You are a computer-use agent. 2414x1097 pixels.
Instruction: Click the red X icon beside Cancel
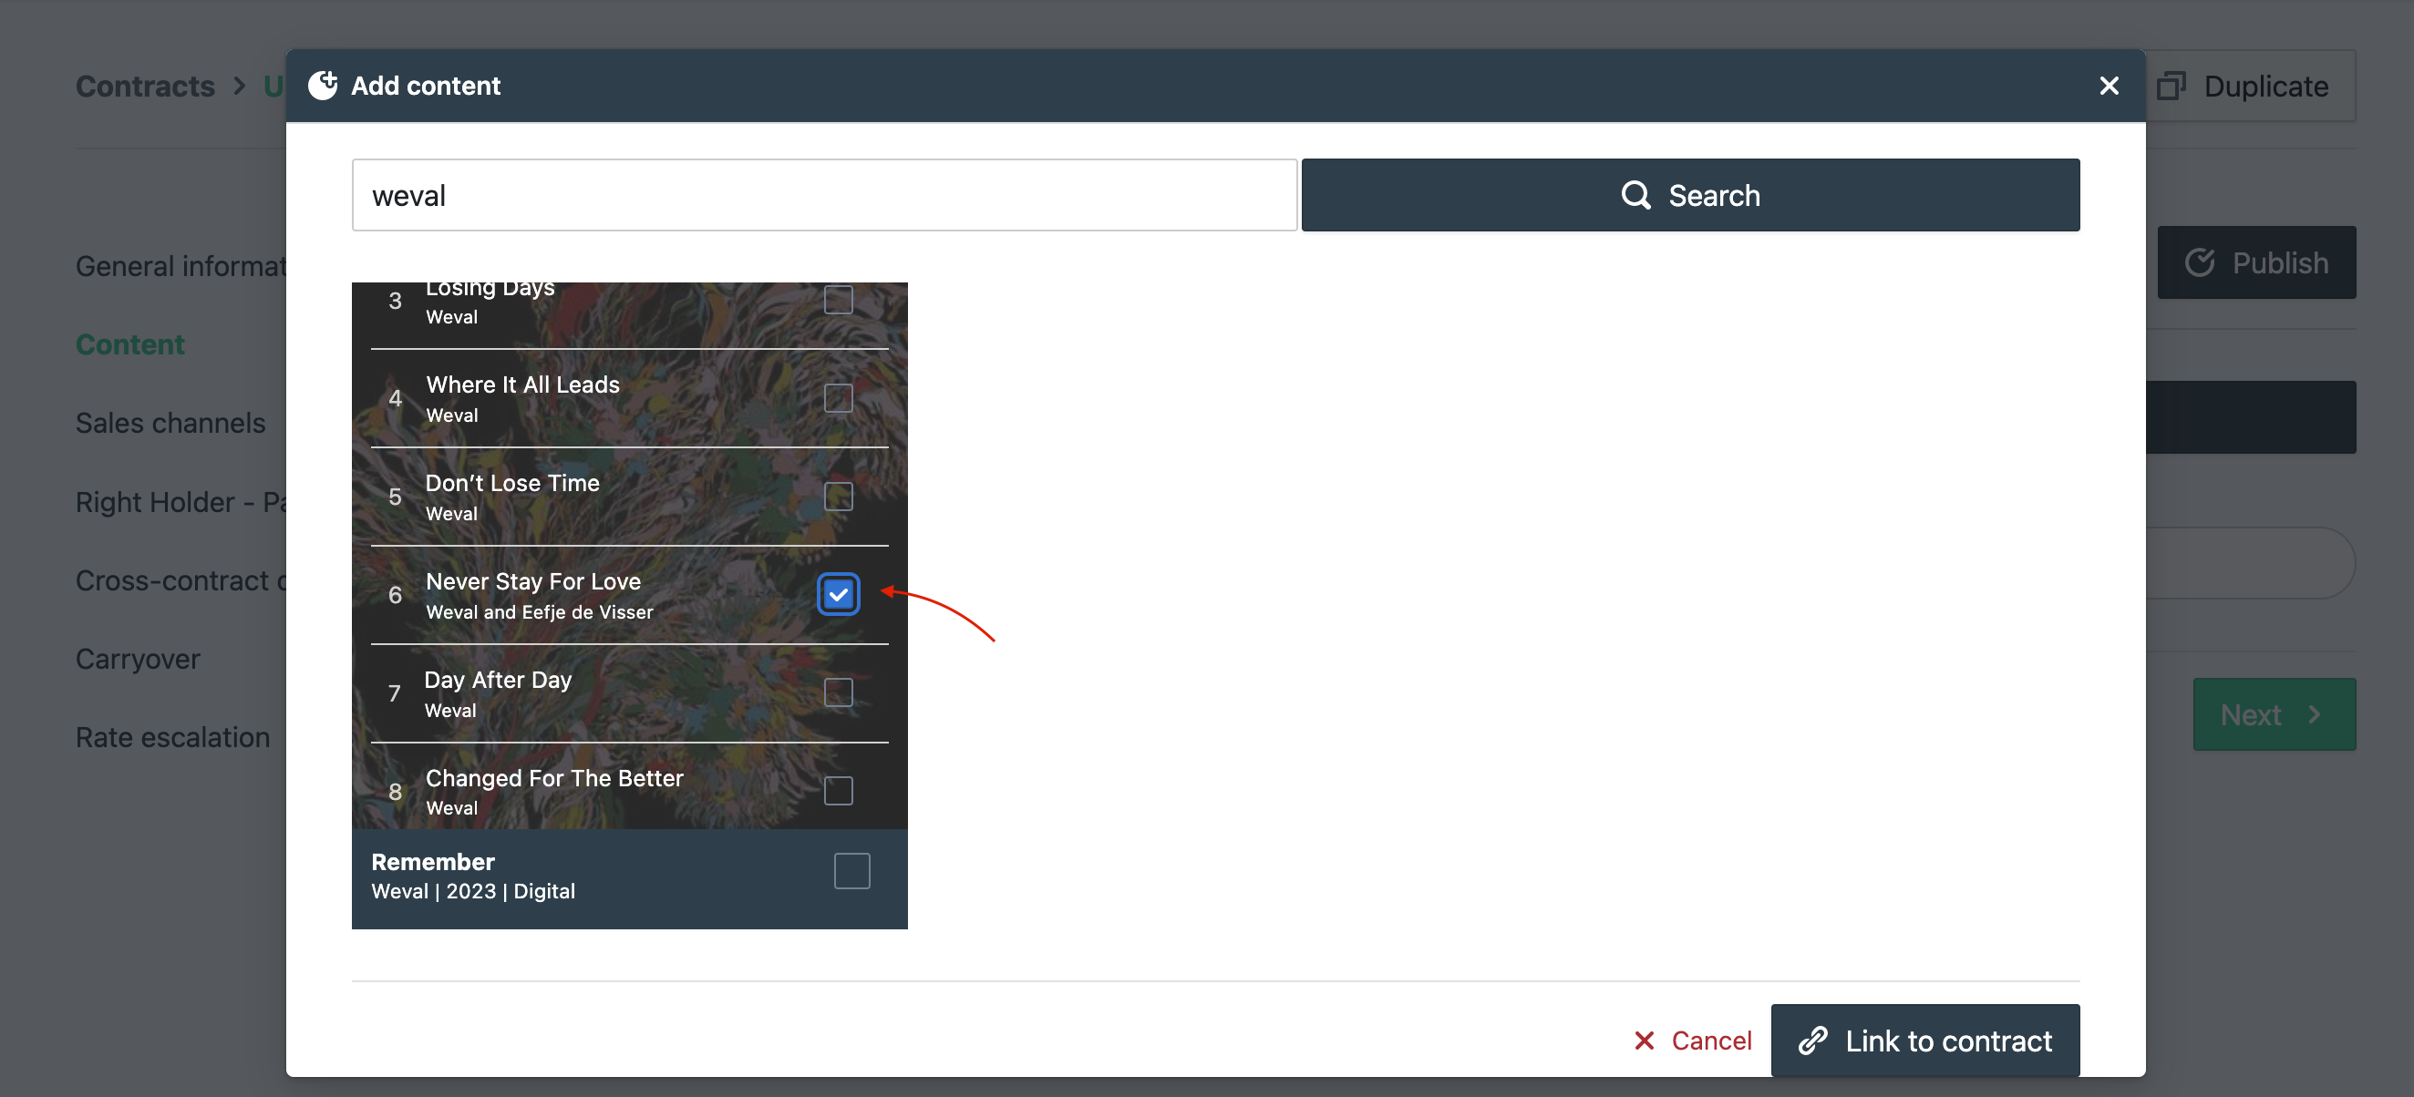coord(1644,1041)
